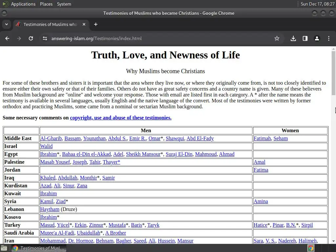Viewport: 336px width, 252px height.
Task: Open Fatimah testimony in Middle East row
Action: tap(262, 138)
